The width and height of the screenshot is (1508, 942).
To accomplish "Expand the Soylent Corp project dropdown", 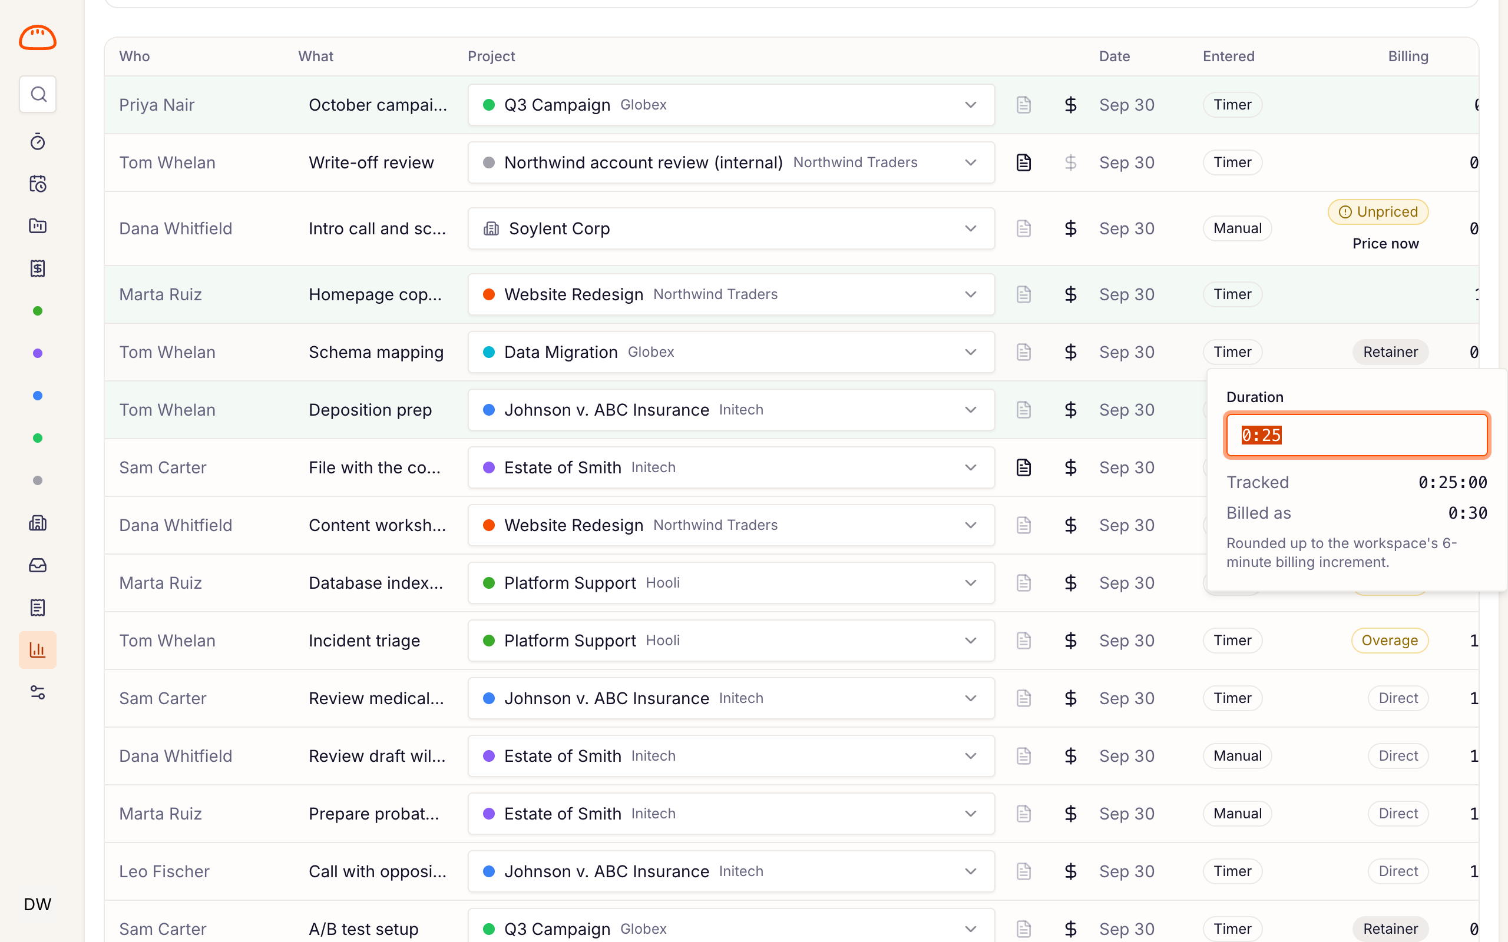I will click(731, 228).
